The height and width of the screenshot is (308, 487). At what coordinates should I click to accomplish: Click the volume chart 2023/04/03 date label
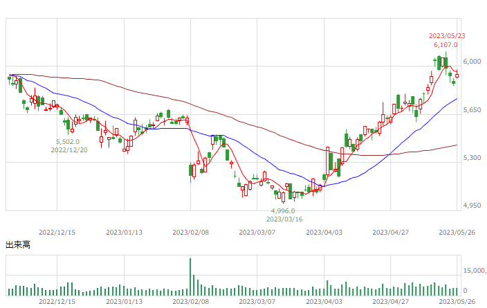pos(324,302)
